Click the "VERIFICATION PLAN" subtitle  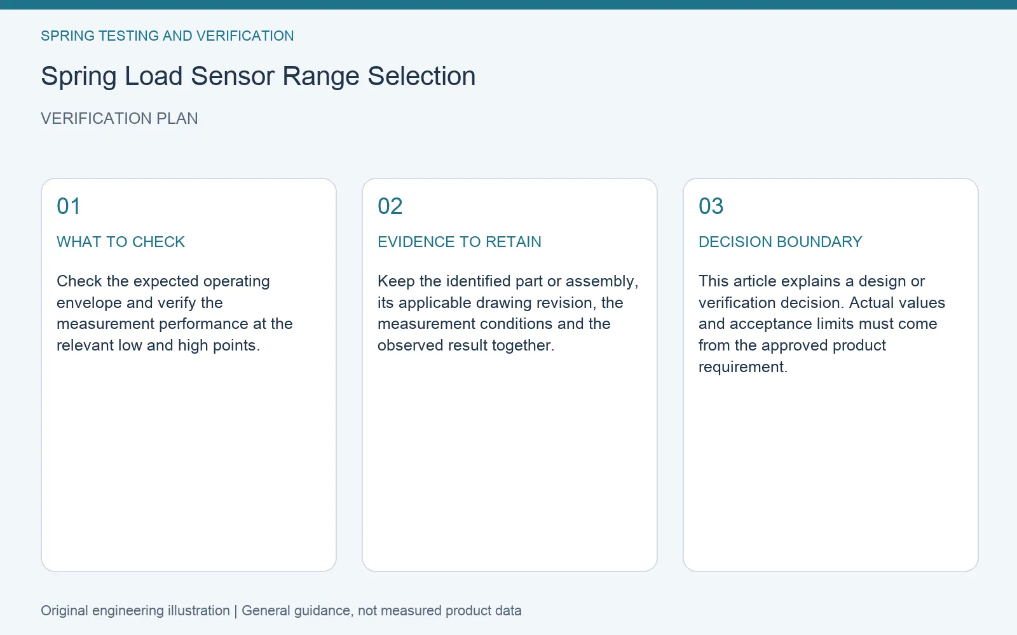point(119,119)
